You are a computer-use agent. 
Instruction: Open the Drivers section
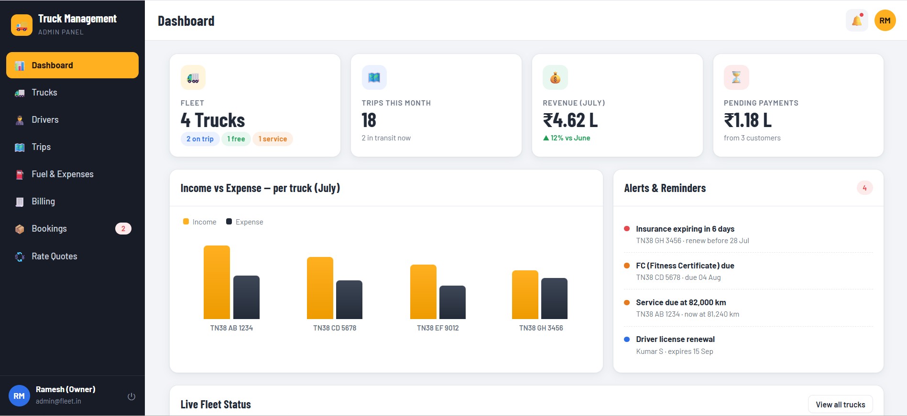click(72, 120)
